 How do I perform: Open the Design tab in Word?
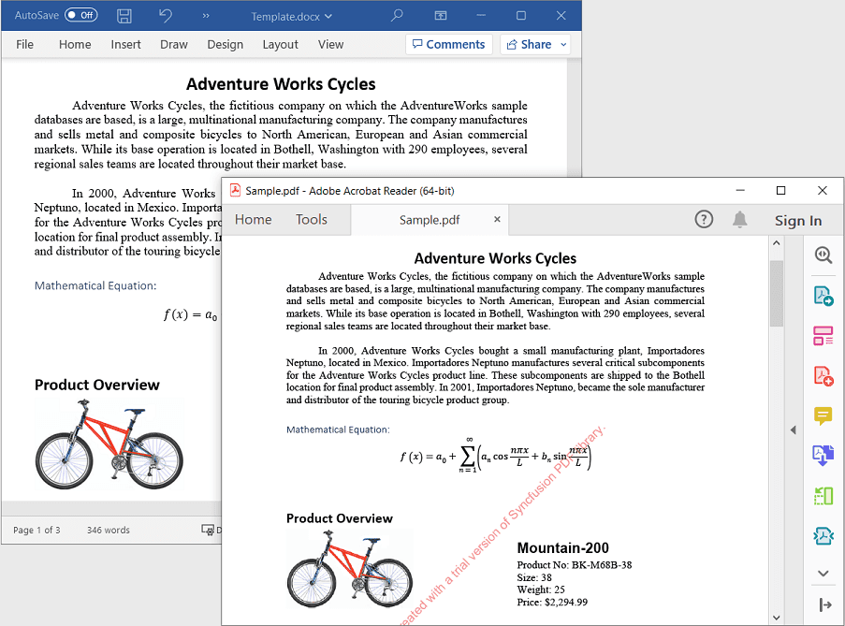[226, 44]
